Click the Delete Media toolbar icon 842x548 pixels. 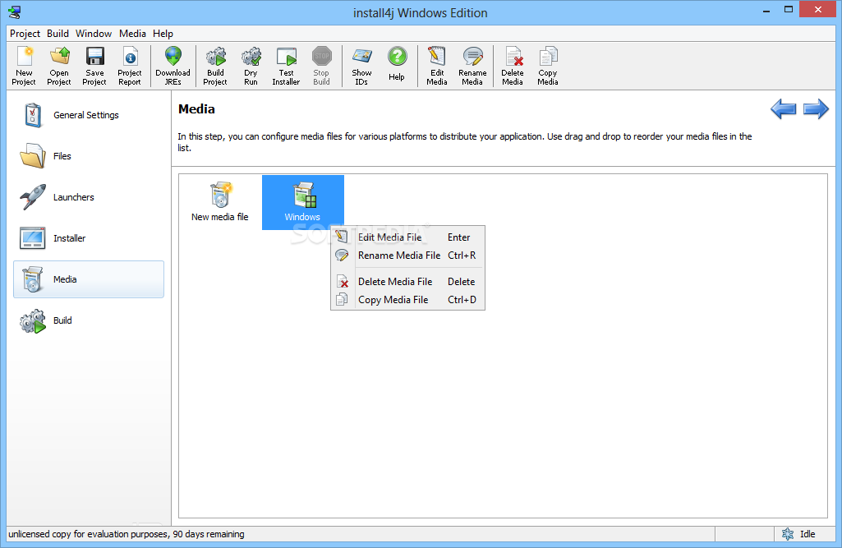(513, 57)
